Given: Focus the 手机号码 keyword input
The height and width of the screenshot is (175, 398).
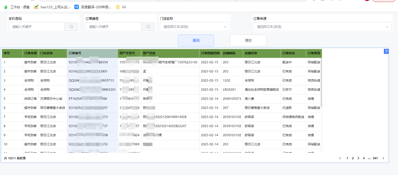Looking at the screenshot, I should pyautogui.click(x=37, y=27).
